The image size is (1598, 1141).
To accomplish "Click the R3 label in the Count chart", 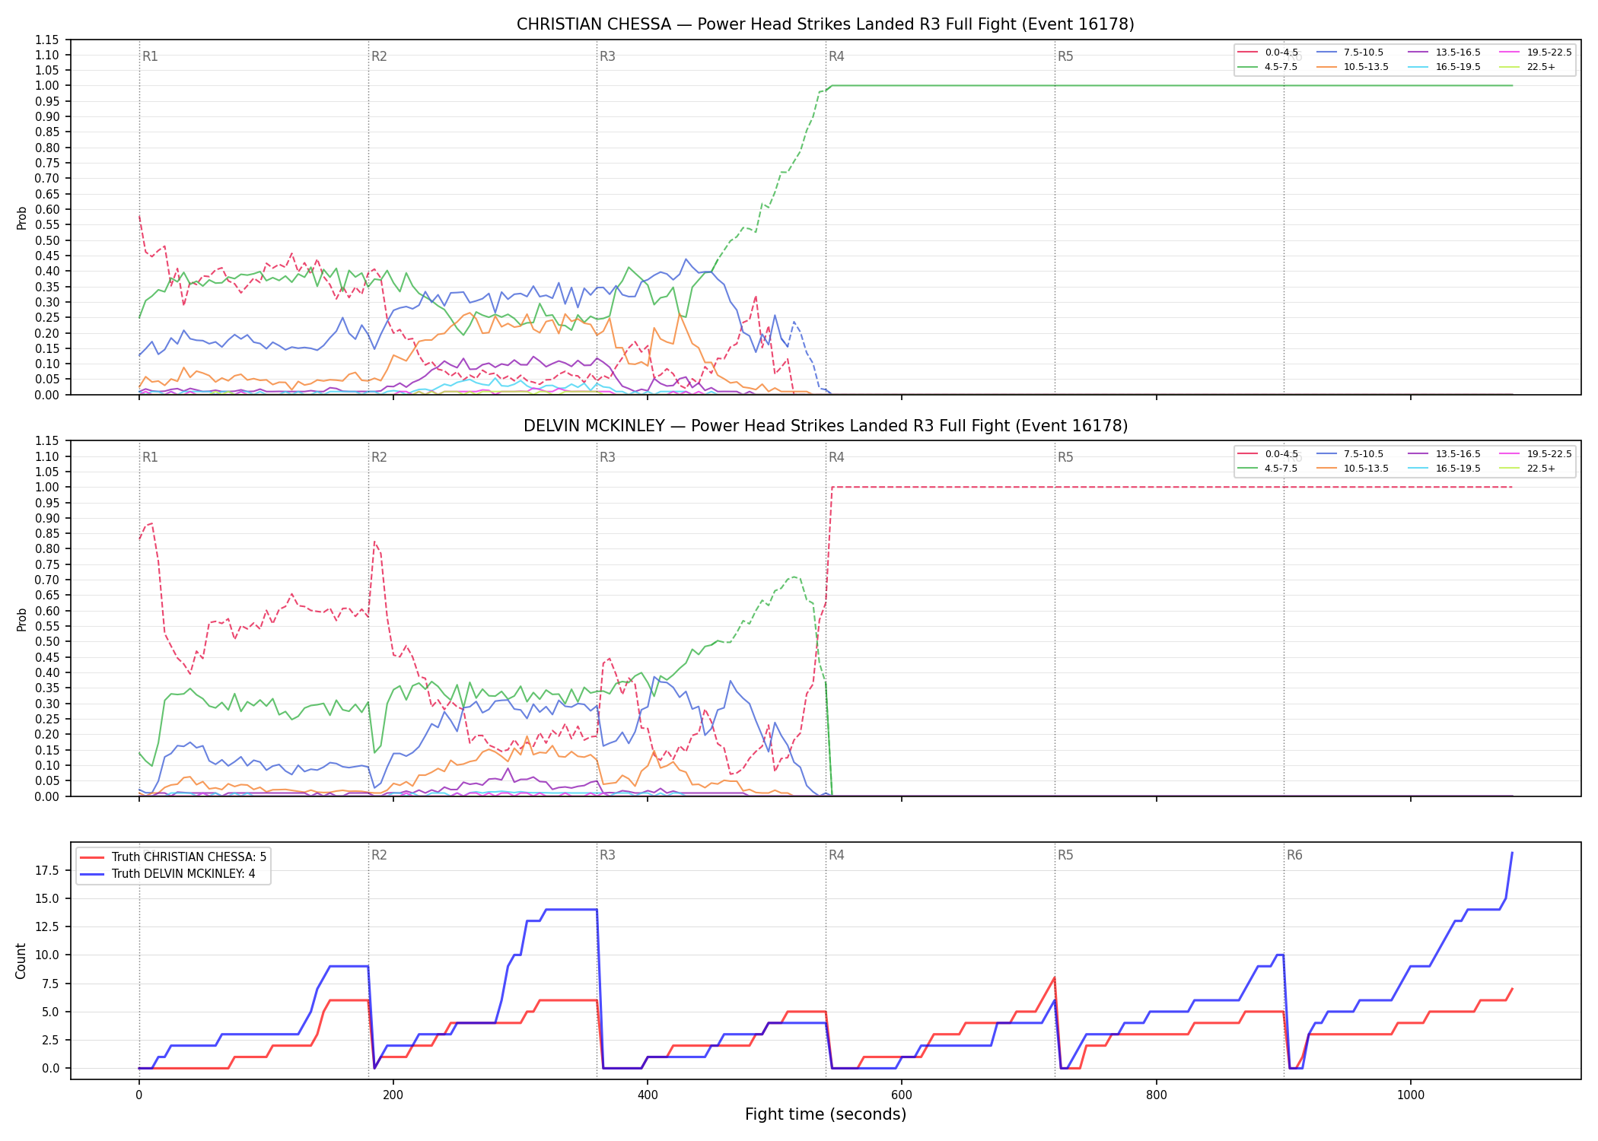I will [607, 855].
